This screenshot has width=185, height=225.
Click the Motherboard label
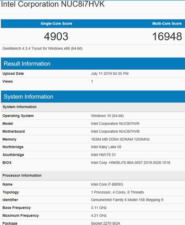[13, 131]
